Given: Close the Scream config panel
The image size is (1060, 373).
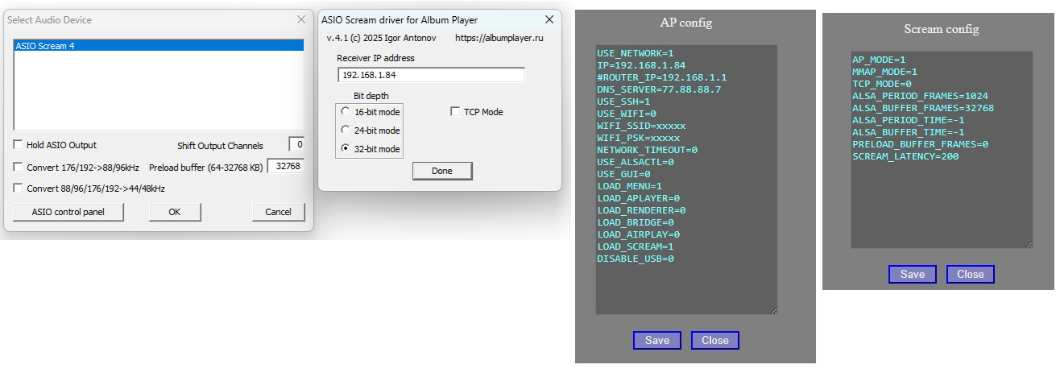Looking at the screenshot, I should coord(970,274).
